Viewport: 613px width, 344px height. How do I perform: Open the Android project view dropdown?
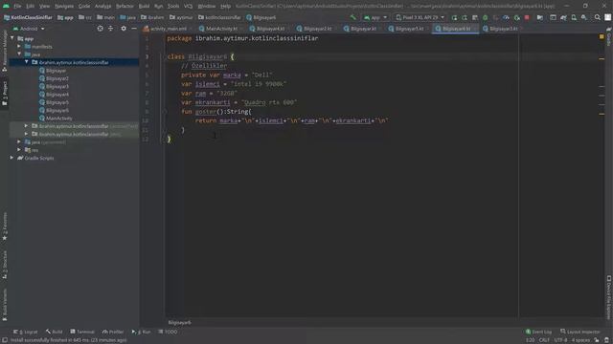[29, 29]
